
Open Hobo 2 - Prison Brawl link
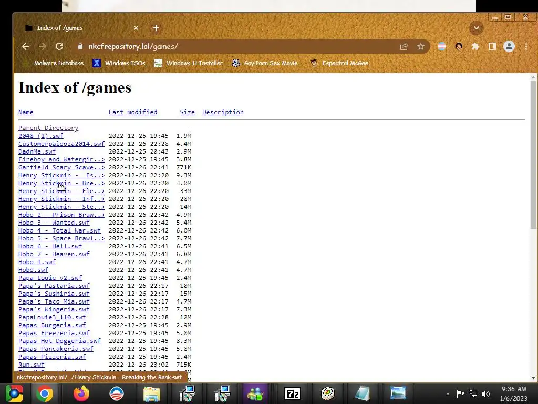pyautogui.click(x=61, y=215)
